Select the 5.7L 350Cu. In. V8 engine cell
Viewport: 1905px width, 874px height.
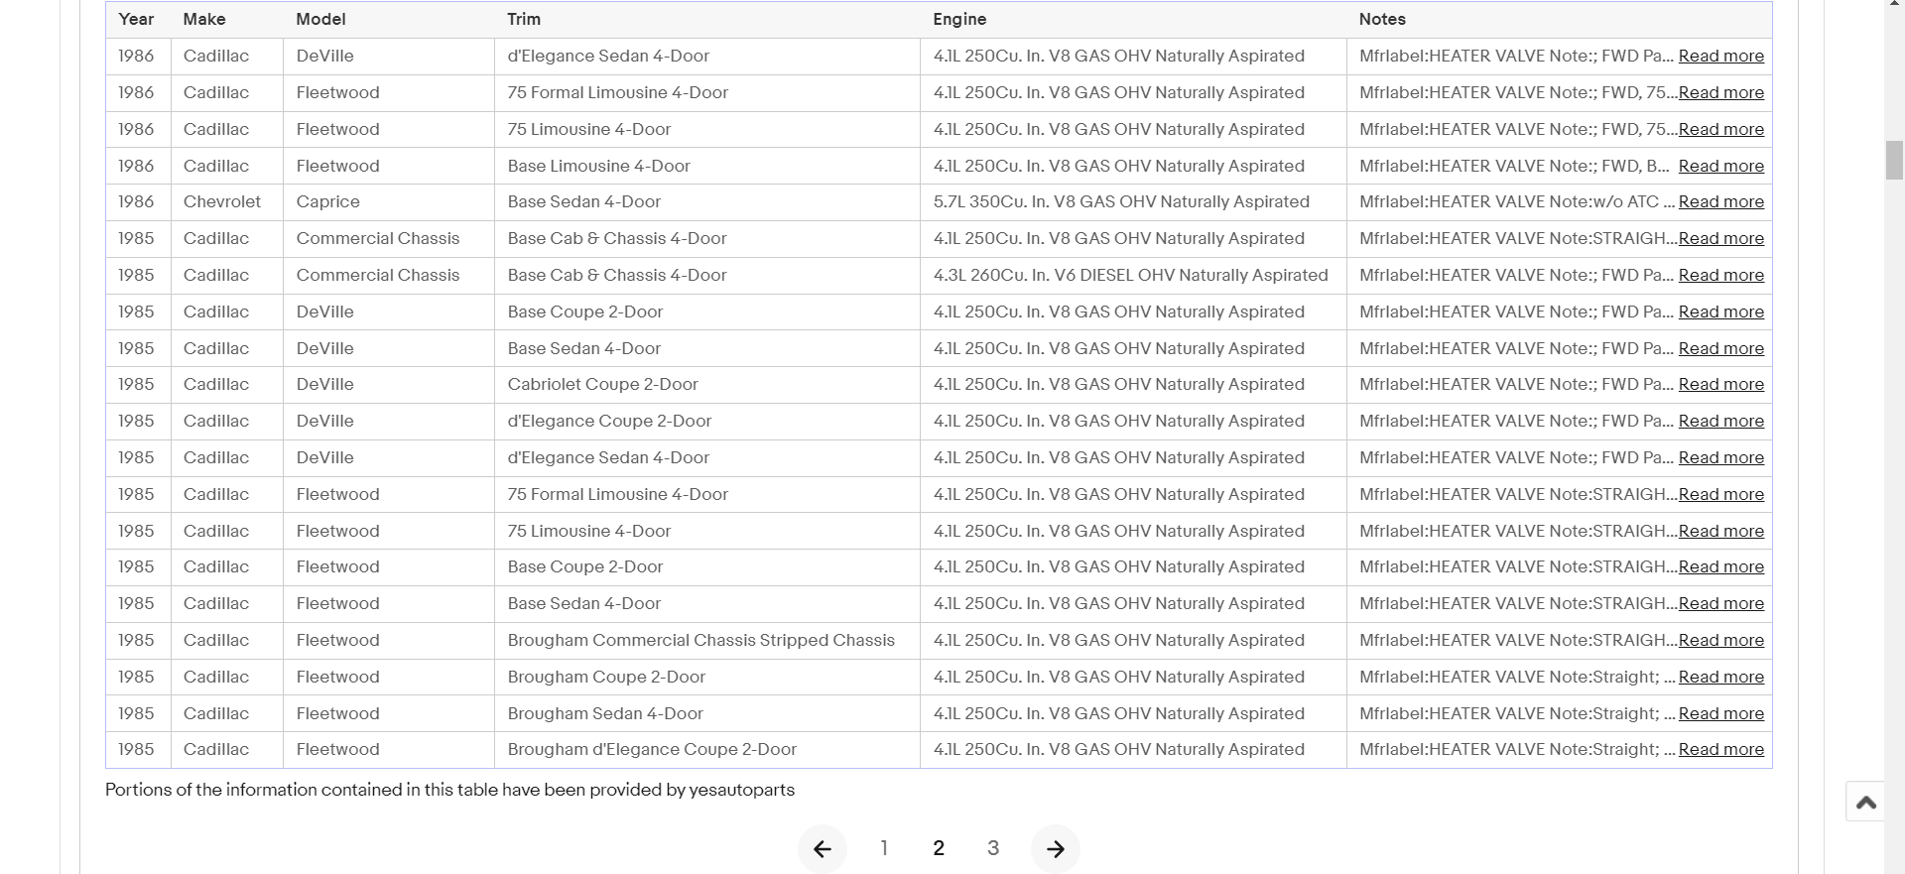pyautogui.click(x=1133, y=202)
